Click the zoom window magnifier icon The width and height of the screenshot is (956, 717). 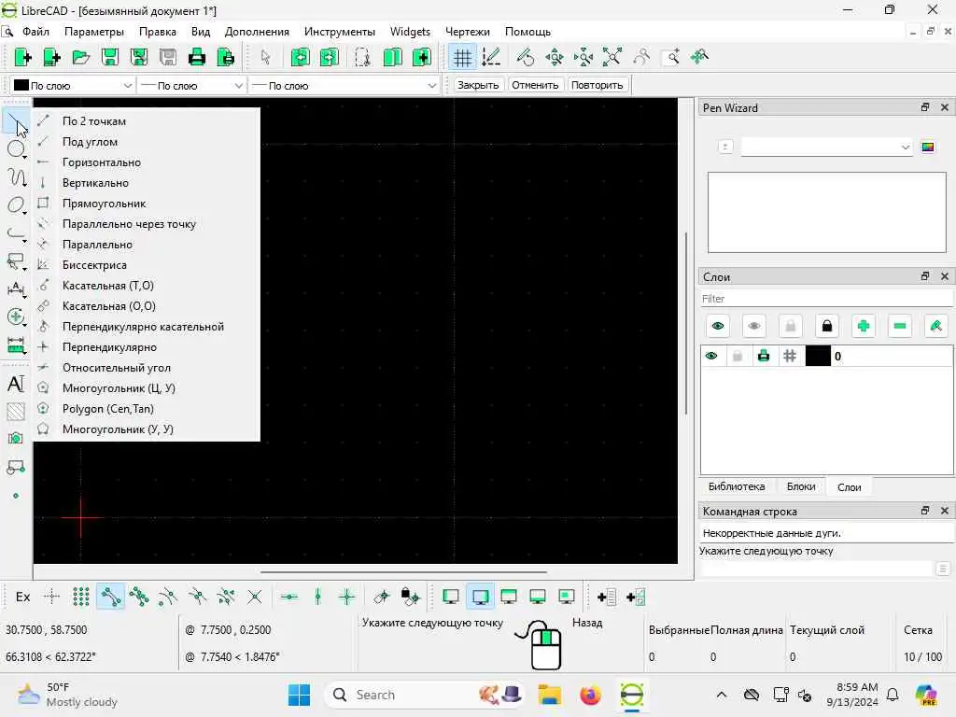click(671, 57)
